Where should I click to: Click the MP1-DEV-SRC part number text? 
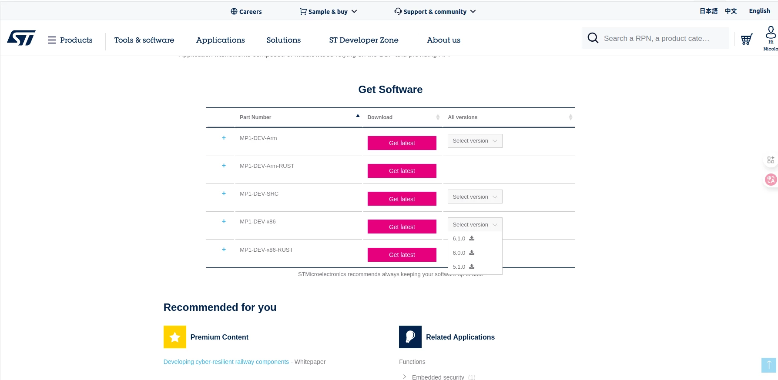point(259,194)
